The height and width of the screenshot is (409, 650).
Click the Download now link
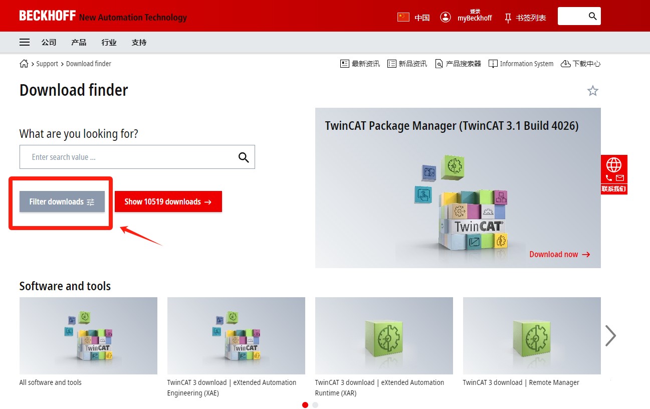tap(560, 254)
